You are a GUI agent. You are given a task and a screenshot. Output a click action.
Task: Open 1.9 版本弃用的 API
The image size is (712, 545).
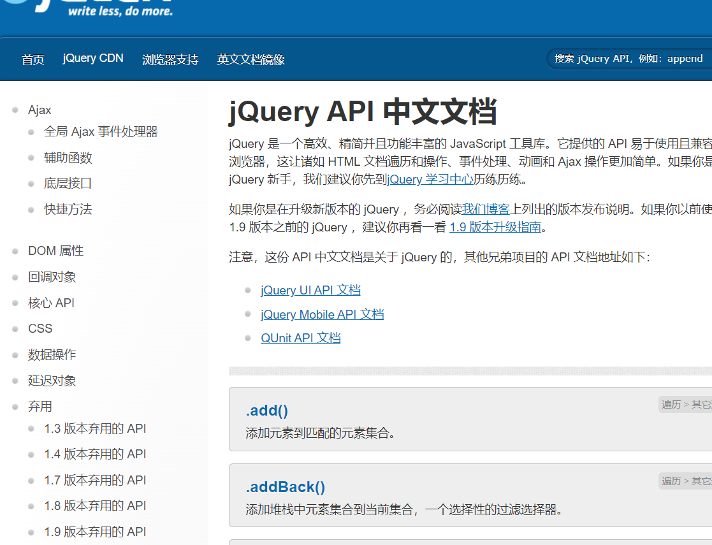[96, 532]
